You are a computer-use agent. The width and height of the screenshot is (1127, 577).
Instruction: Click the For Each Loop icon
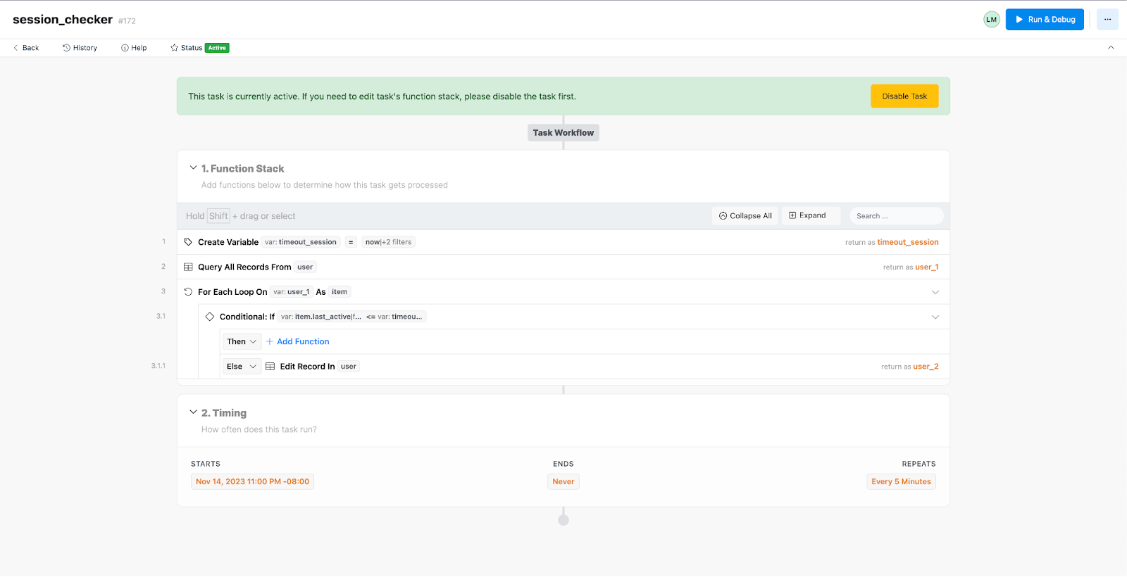click(x=188, y=292)
